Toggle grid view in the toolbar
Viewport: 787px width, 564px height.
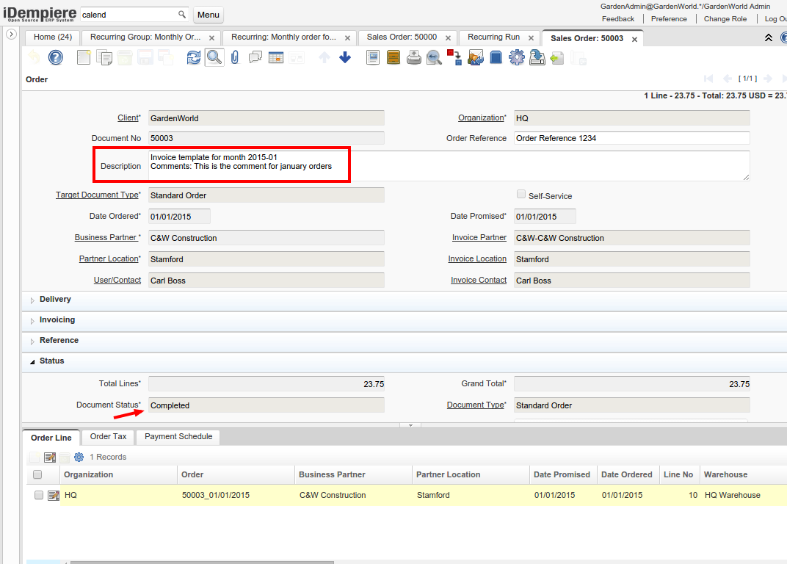[276, 57]
